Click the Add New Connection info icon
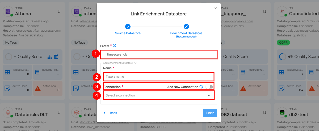 coord(201,87)
